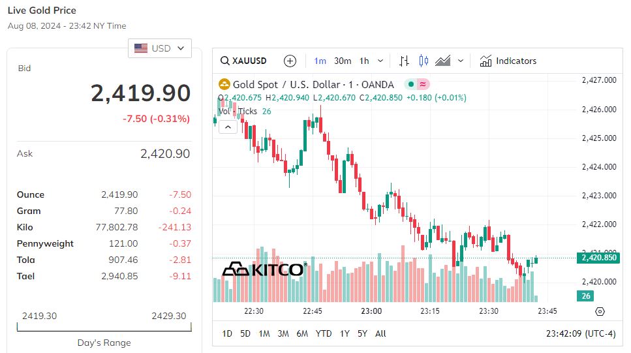Viewport: 631px width, 353px height.
Task: Collapse the chart legend with chevron
Action: click(x=227, y=127)
